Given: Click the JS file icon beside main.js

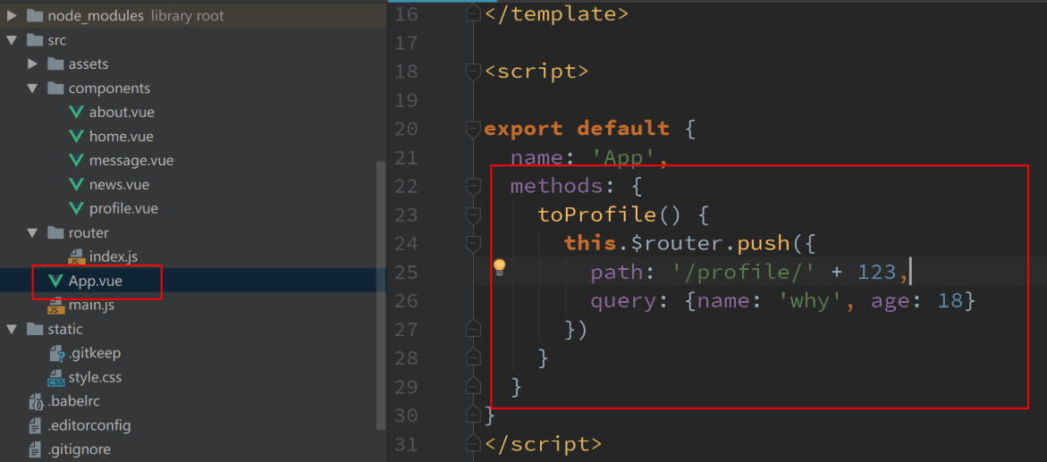Looking at the screenshot, I should [56, 306].
